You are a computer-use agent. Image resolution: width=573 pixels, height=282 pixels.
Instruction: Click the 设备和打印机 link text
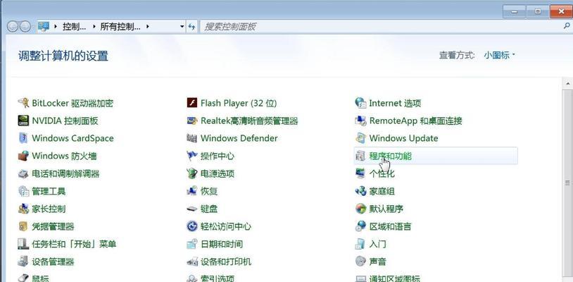click(226, 262)
